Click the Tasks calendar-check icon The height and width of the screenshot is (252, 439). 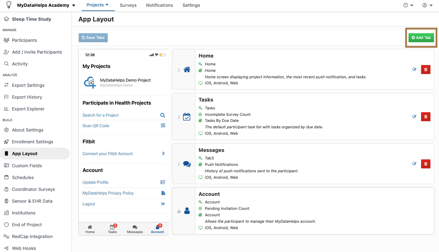[x=187, y=117]
